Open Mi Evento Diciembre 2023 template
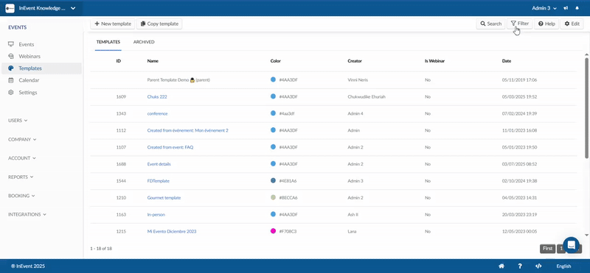Image resolution: width=590 pixels, height=273 pixels. click(172, 231)
